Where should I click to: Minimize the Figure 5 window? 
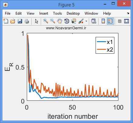pyautogui.click(x=105, y=4)
